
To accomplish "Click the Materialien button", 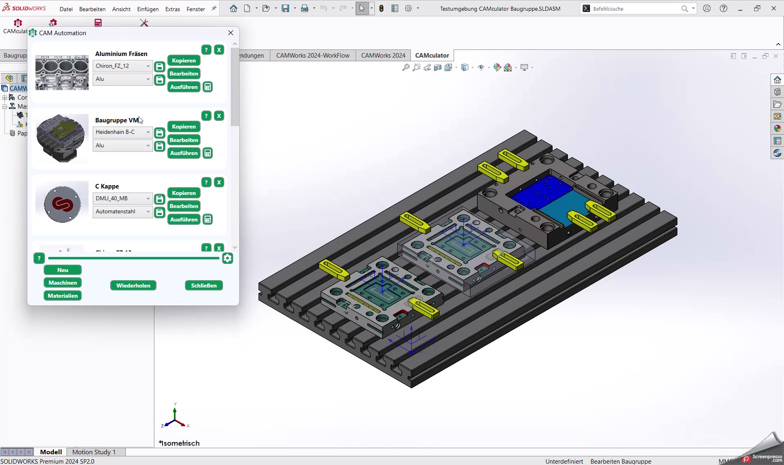I will (63, 296).
